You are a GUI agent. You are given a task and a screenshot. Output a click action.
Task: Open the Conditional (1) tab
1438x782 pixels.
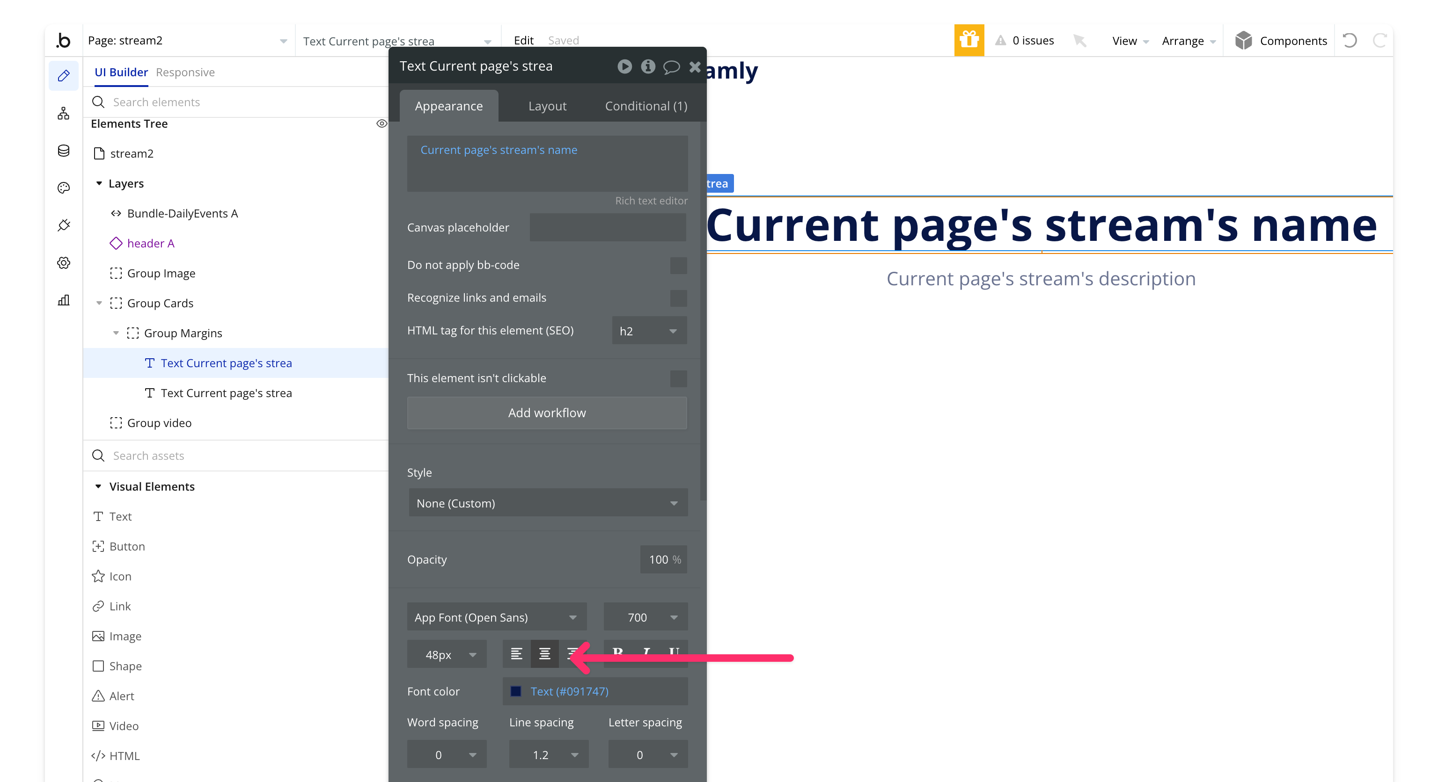pyautogui.click(x=646, y=106)
